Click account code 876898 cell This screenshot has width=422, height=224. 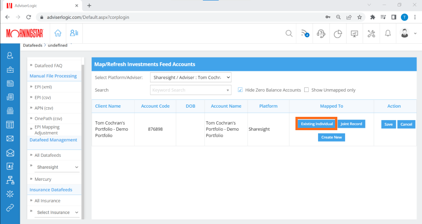tap(155, 129)
